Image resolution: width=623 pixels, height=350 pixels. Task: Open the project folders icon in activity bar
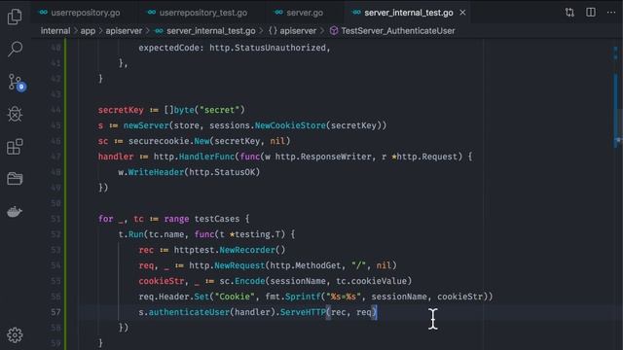click(x=15, y=179)
